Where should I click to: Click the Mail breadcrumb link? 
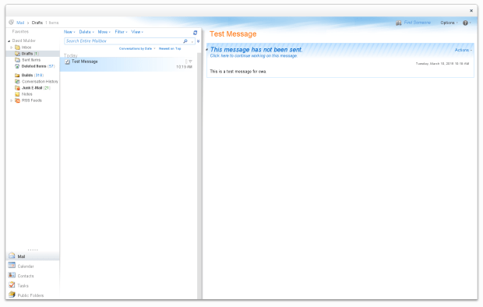point(20,23)
